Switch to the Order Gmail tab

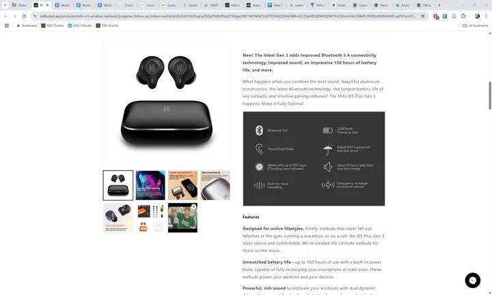[19, 5]
